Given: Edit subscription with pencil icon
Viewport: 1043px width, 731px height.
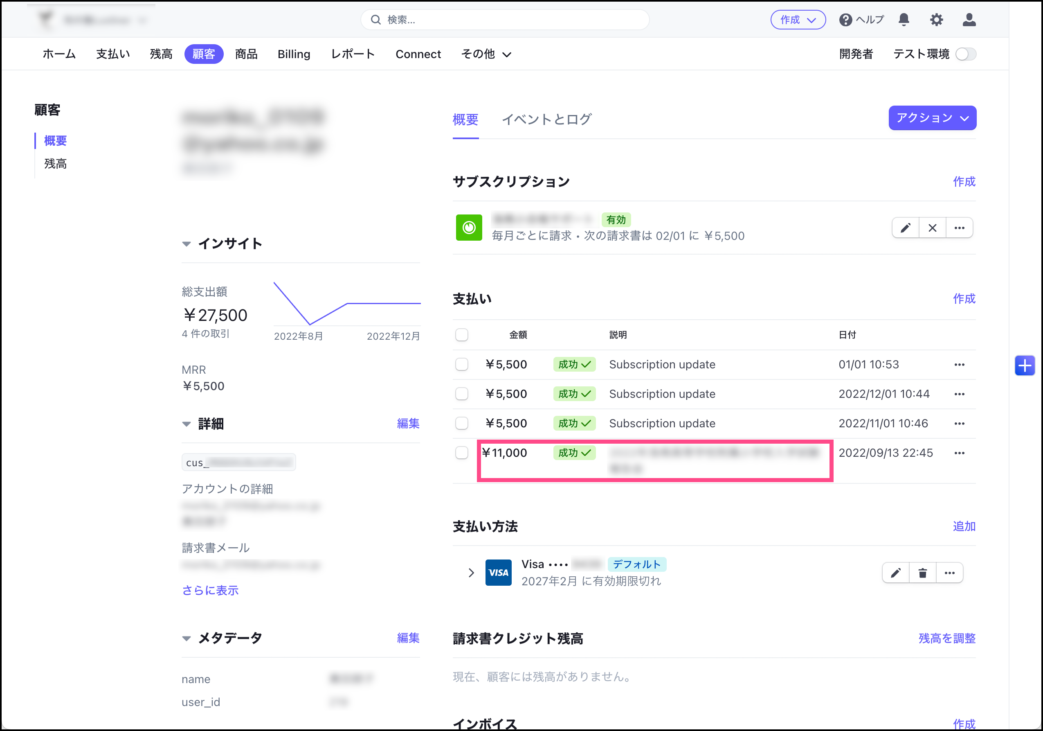Looking at the screenshot, I should pyautogui.click(x=905, y=228).
